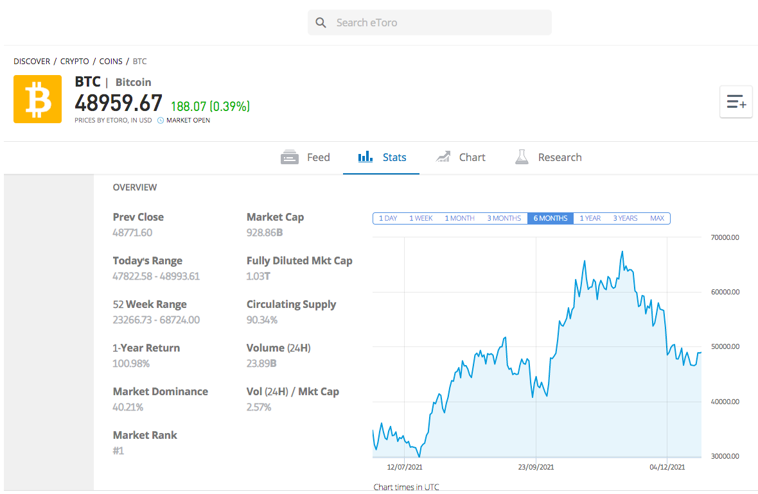Focus the Search eToro field
758x494 pixels.
pyautogui.click(x=429, y=22)
